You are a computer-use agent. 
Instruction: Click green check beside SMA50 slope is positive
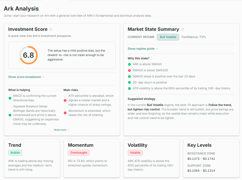129,77
